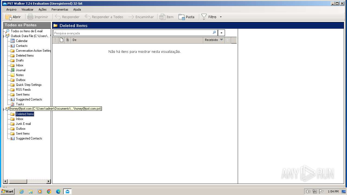The width and height of the screenshot is (347, 195).
Task: Select the Junk E-mail folder
Action: (23, 124)
